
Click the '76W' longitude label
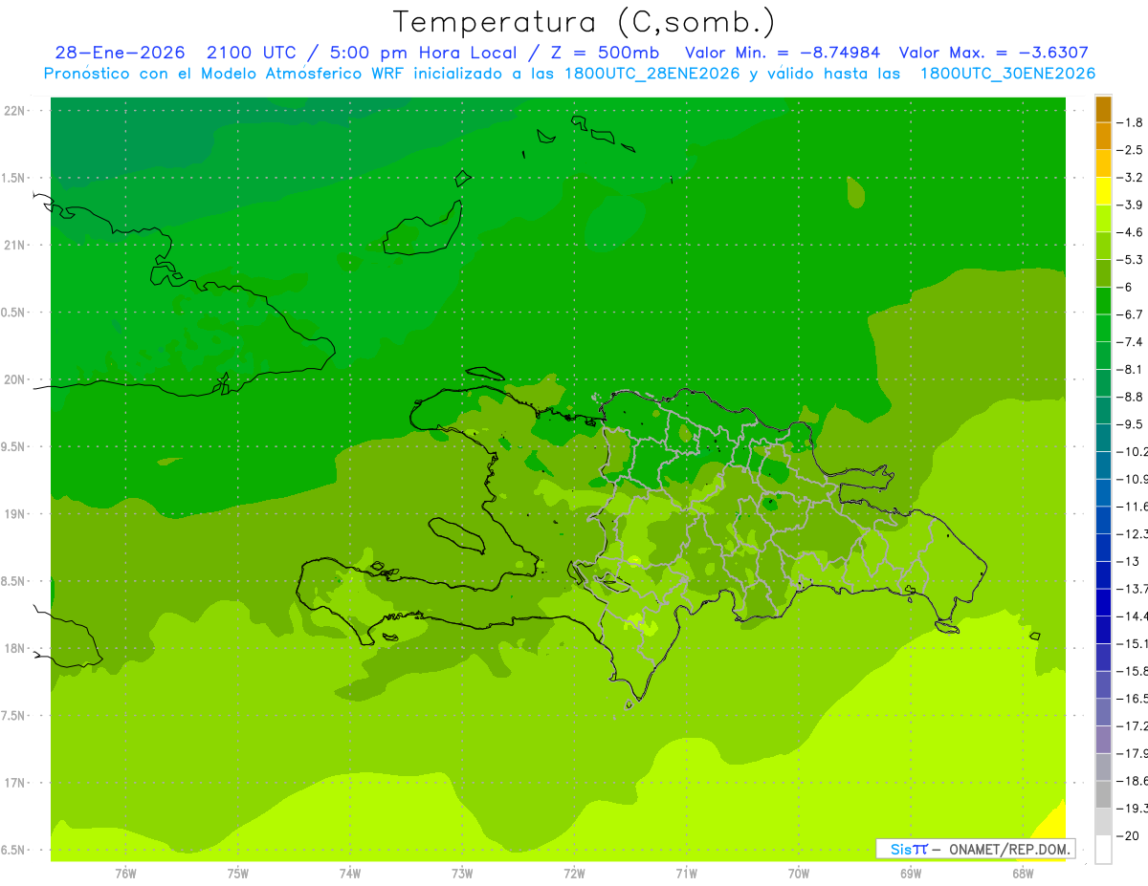tap(125, 873)
